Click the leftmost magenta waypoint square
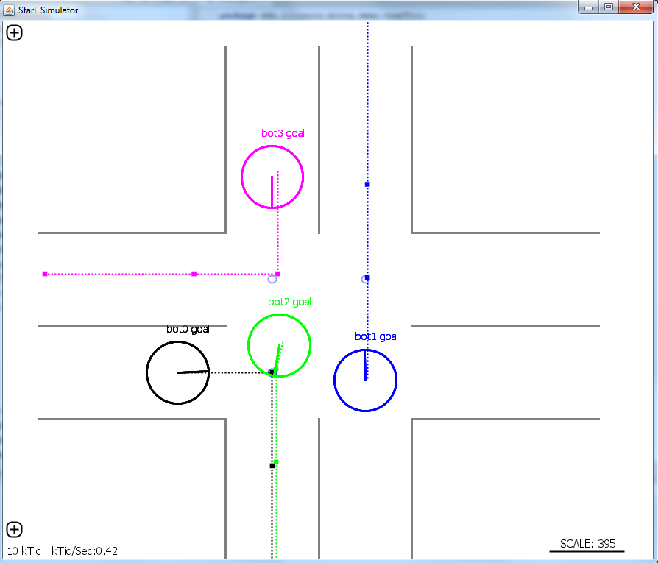Viewport: 658px width, 563px height. pyautogui.click(x=45, y=274)
